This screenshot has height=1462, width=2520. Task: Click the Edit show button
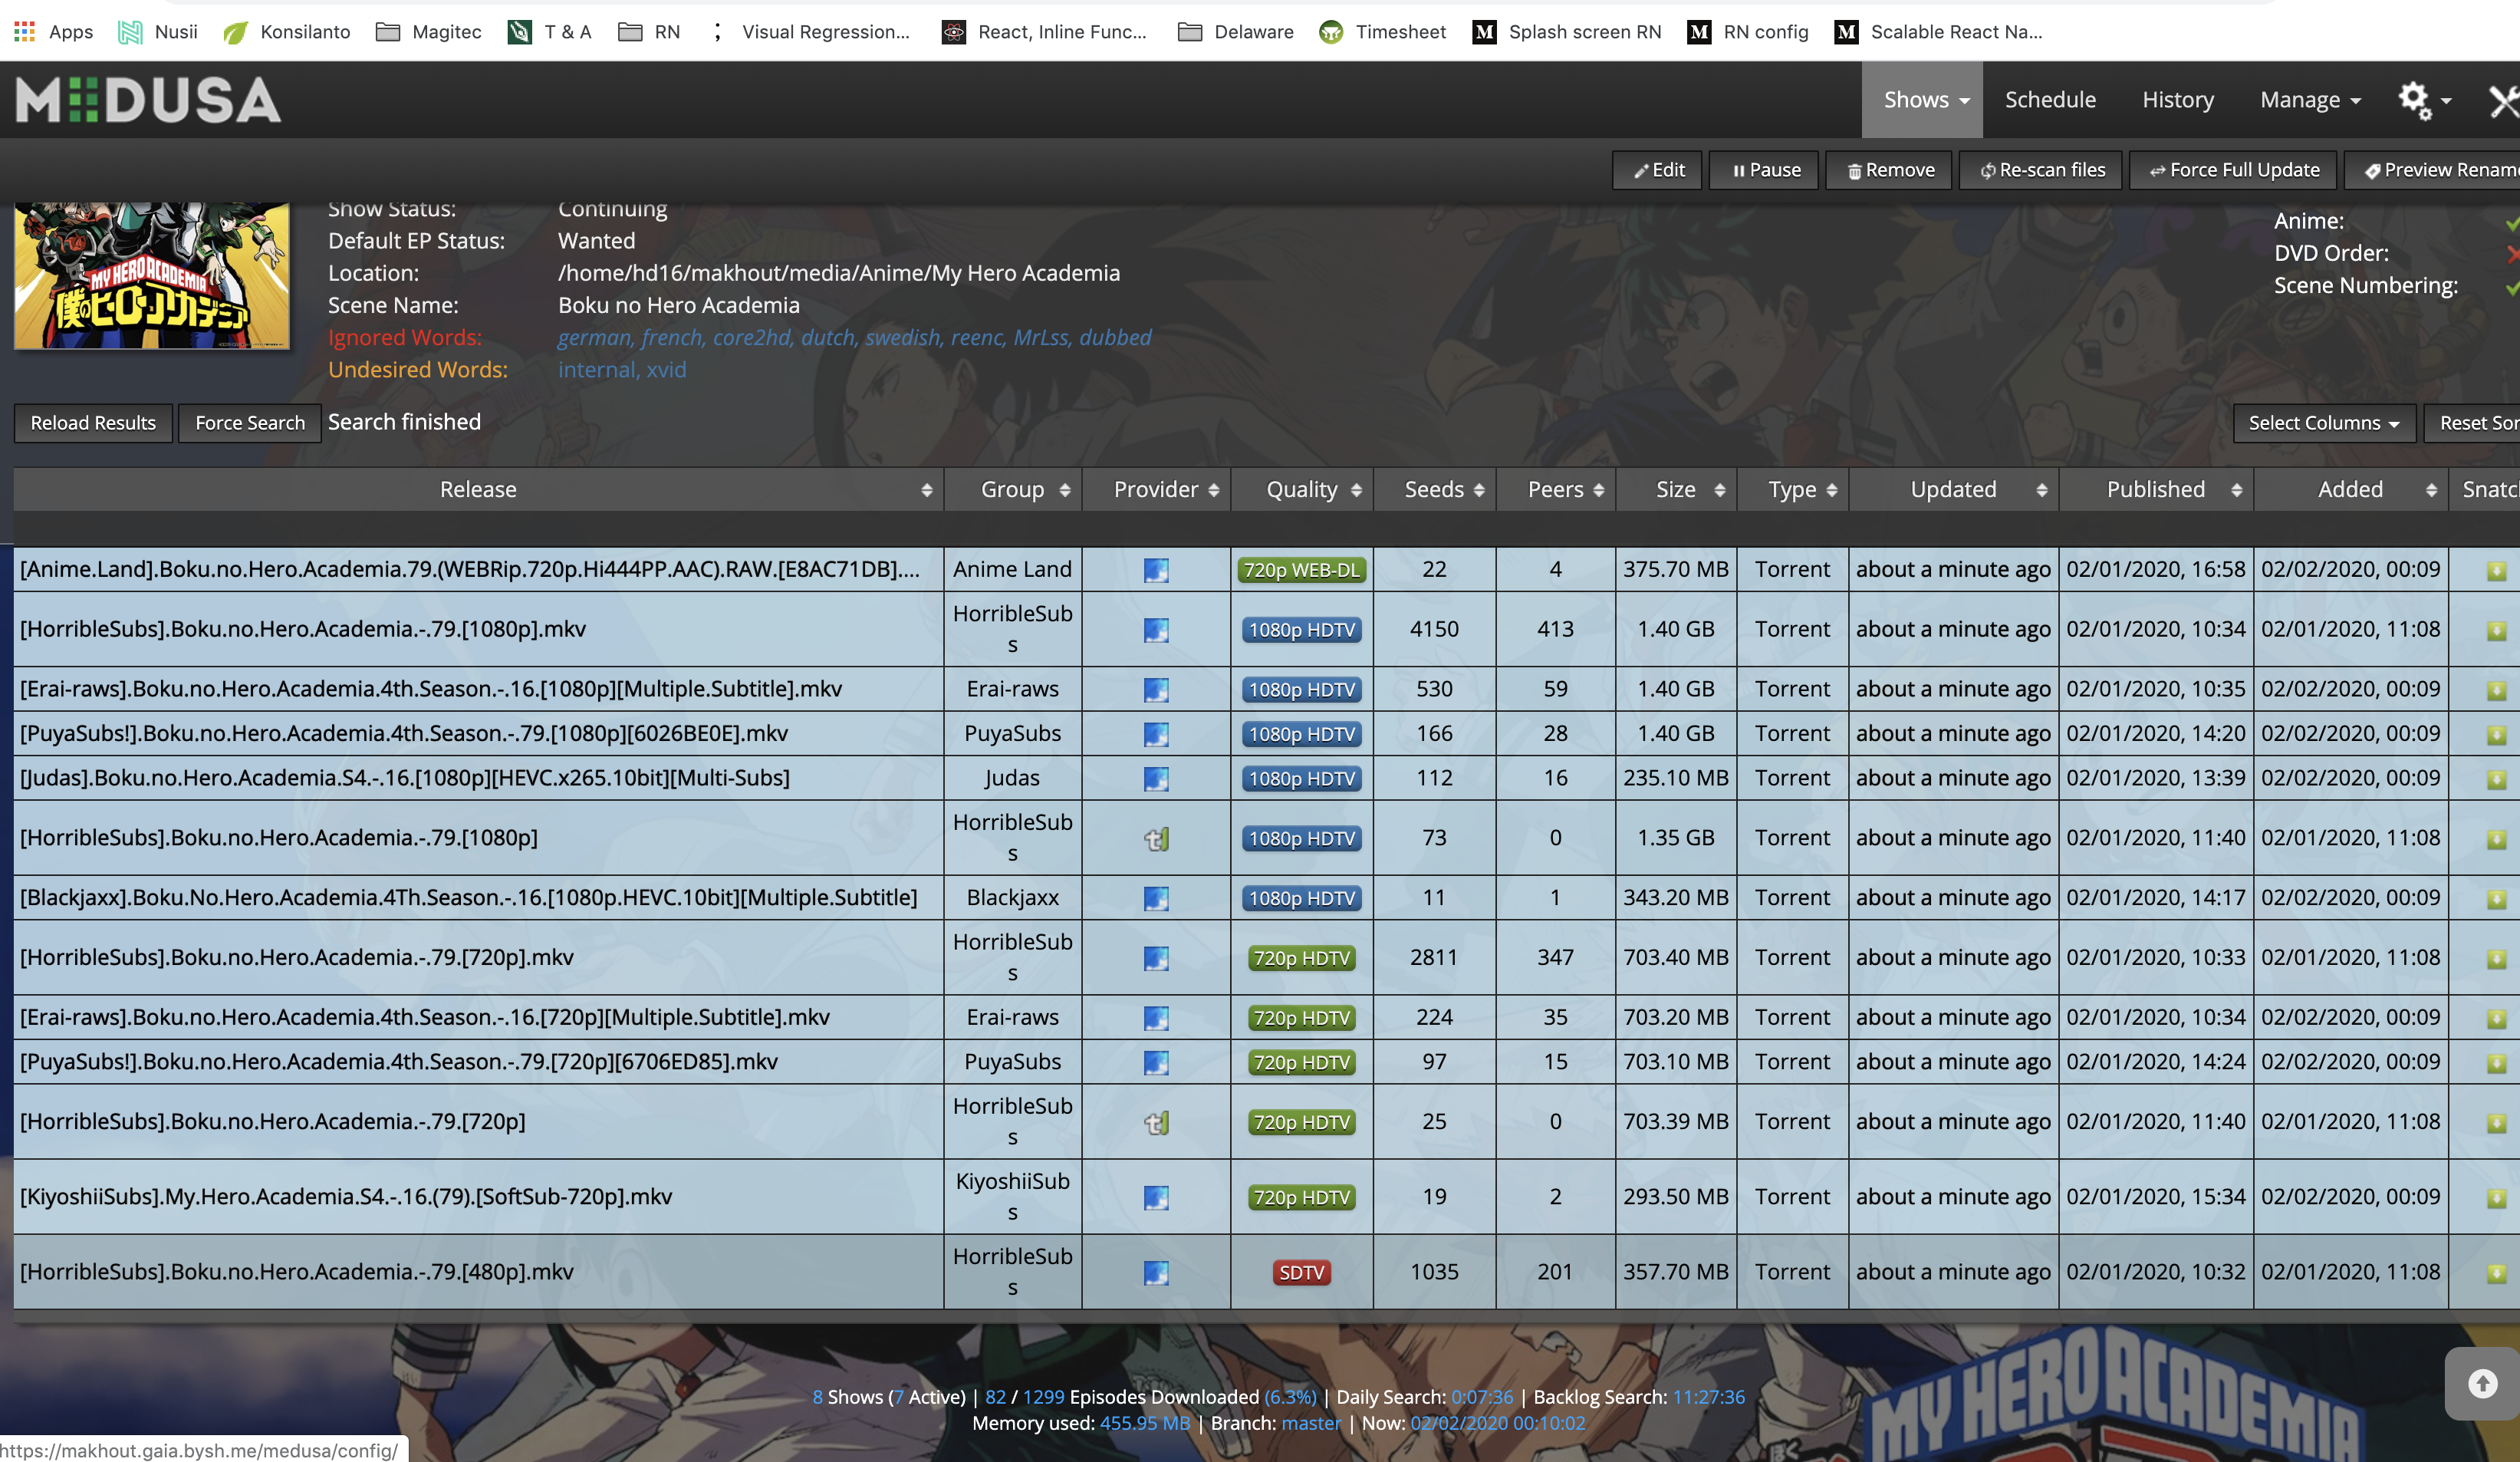coord(1658,170)
